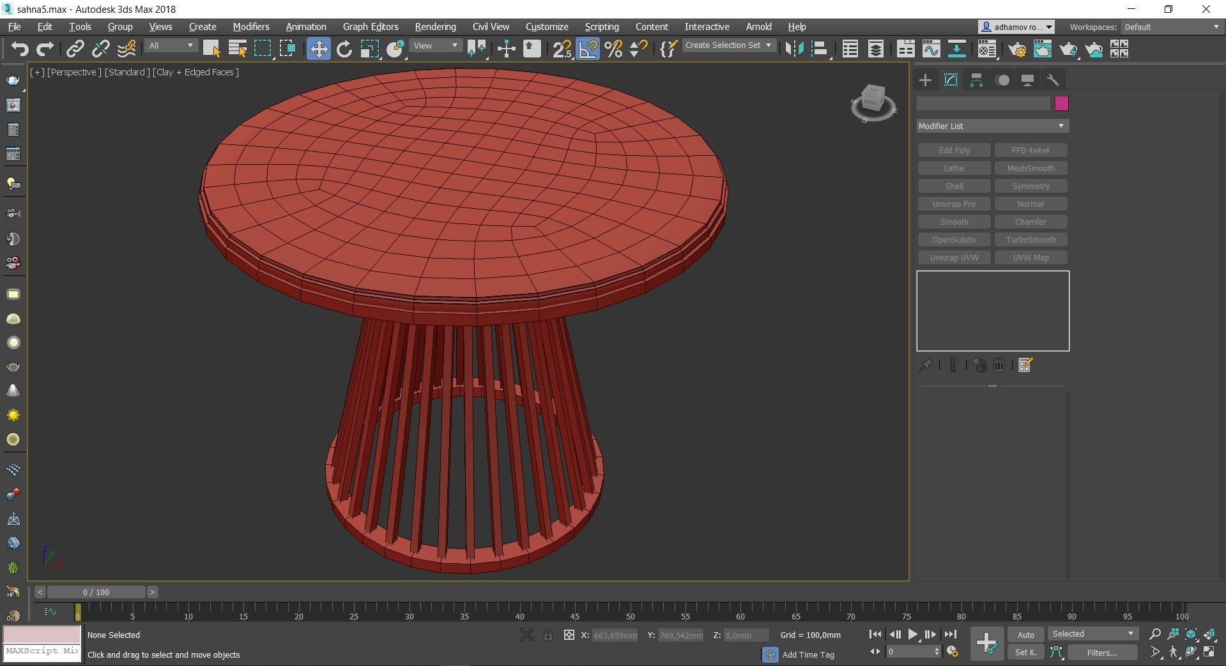Open the Scripting menu

point(602,27)
